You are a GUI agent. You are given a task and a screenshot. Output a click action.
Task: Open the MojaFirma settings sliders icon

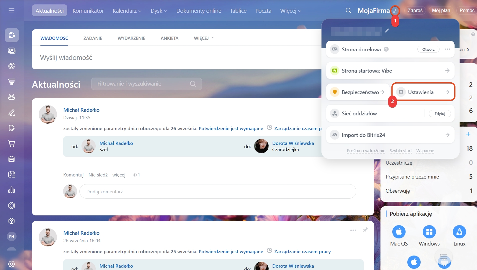(x=395, y=11)
